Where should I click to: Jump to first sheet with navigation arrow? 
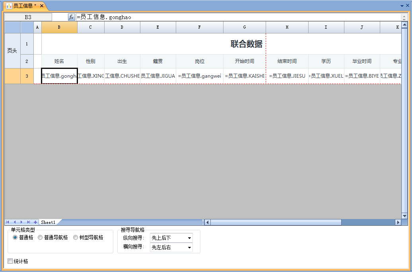[8, 222]
